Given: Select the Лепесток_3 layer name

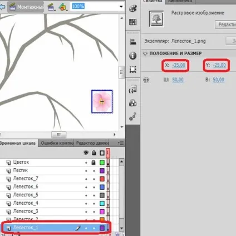Looking at the screenshot, I should click(26, 212).
